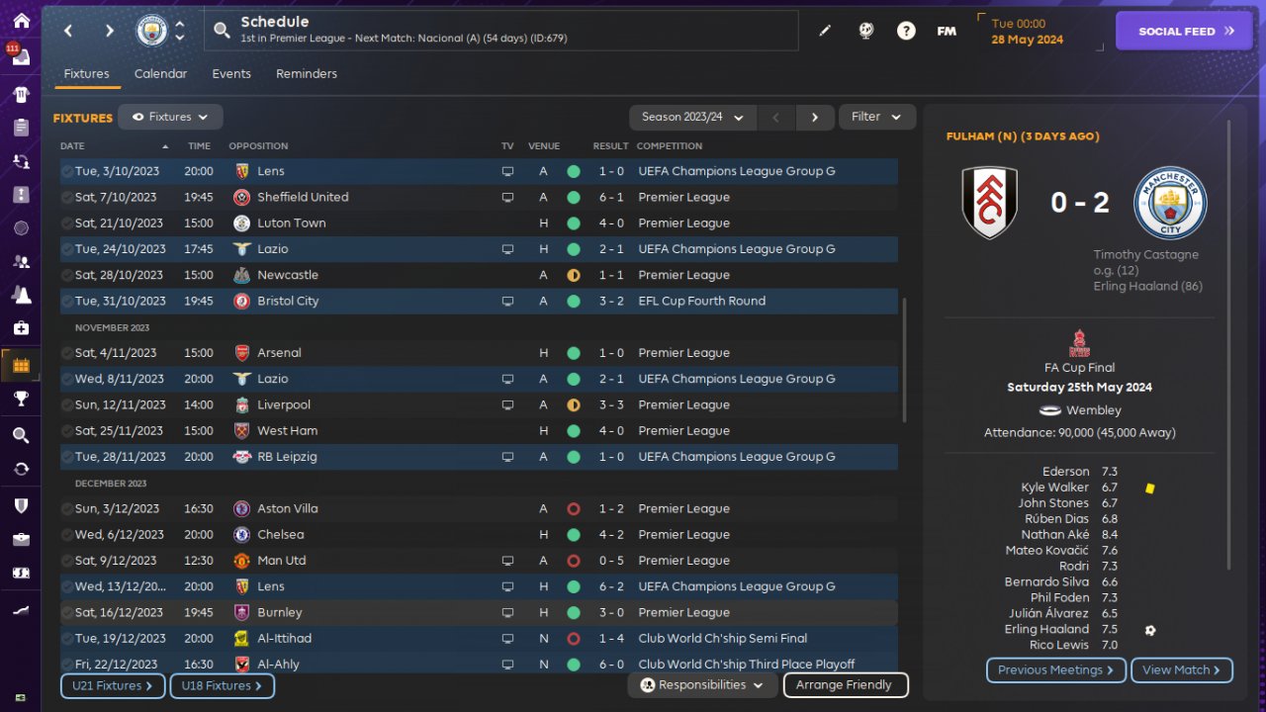Switch to the Reminders tab
Screen dimensions: 1266x712
point(307,74)
